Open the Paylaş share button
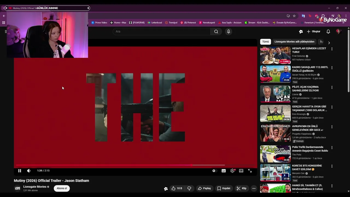The height and width of the screenshot is (197, 350). pyautogui.click(x=204, y=188)
